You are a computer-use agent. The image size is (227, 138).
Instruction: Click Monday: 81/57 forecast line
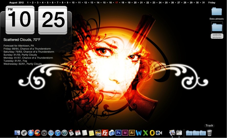[x=28, y=58]
